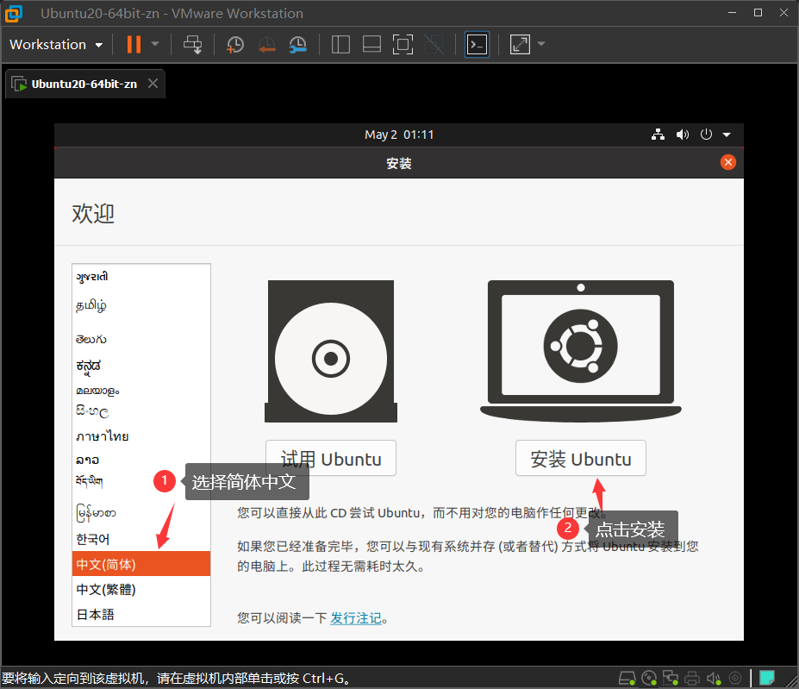Take a snapshot of the VM
The width and height of the screenshot is (799, 689).
(235, 44)
